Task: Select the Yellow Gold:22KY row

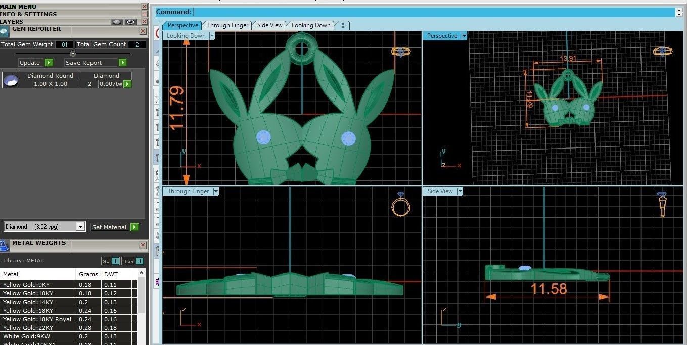Action: click(68, 328)
